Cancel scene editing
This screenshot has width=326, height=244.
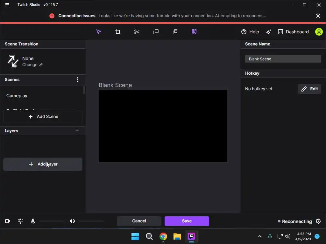[139, 221]
